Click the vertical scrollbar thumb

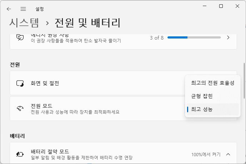click(x=244, y=81)
